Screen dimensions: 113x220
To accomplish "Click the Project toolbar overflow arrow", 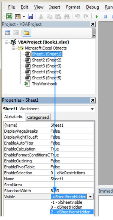I will [x=94, y=35].
